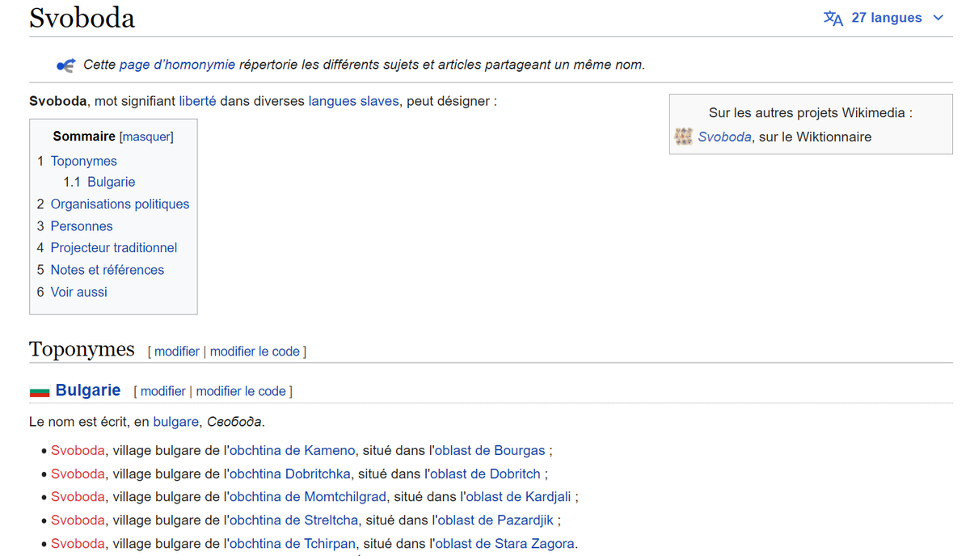The image size is (970, 556).
Task: Click modifier next to Bulgarie heading
Action: click(163, 391)
